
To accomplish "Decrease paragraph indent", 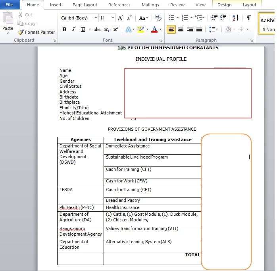I will [214, 18].
